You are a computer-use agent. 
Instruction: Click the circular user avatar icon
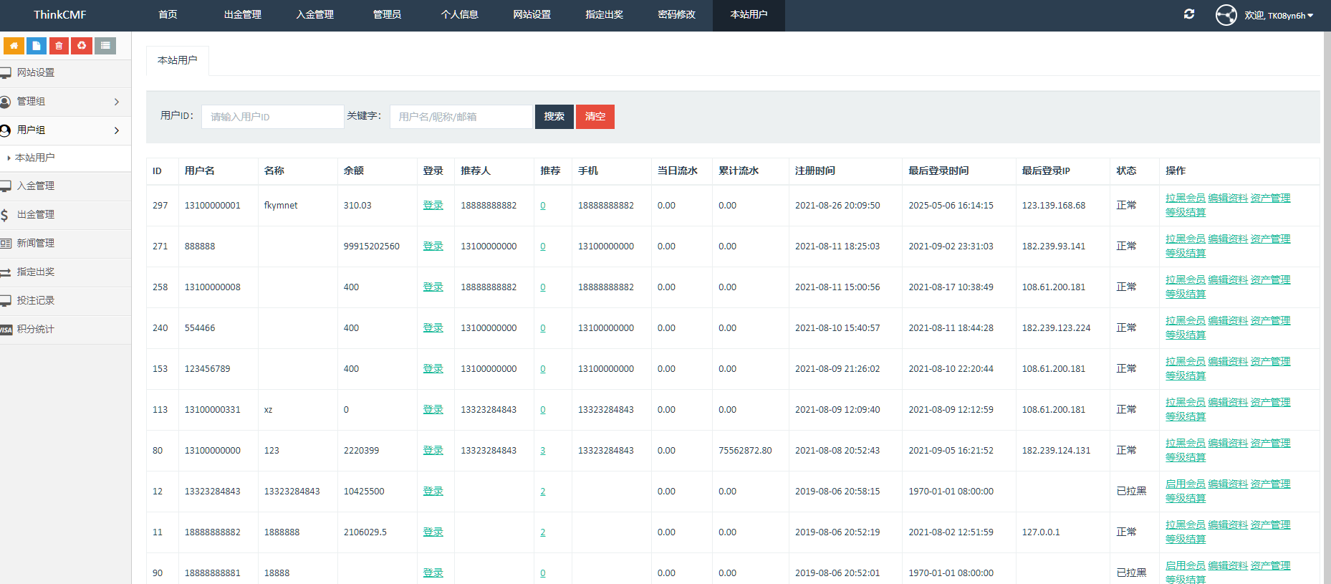pyautogui.click(x=1226, y=15)
